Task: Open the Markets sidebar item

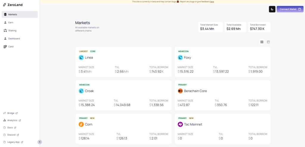Action: [20, 14]
